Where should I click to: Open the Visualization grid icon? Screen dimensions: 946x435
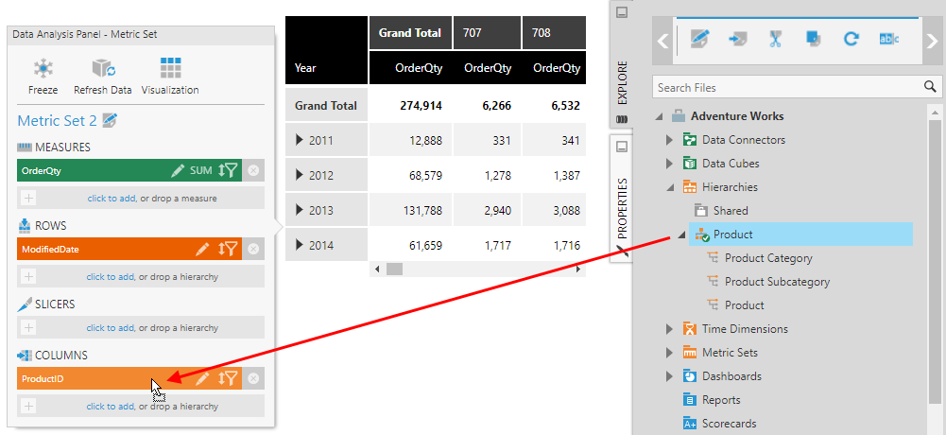(x=170, y=69)
